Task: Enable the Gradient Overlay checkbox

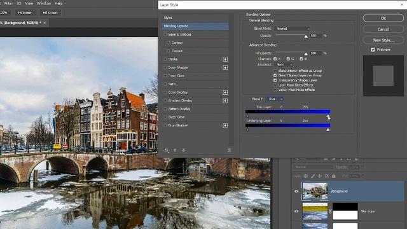Action: pos(165,101)
